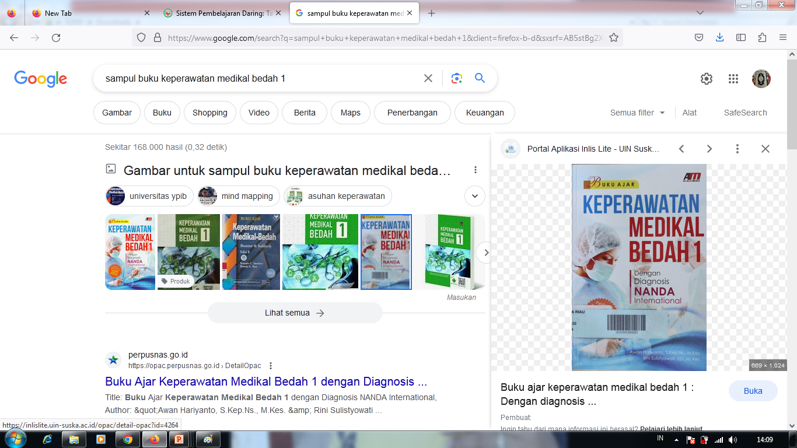Click the tracking protection shield icon

click(141, 37)
